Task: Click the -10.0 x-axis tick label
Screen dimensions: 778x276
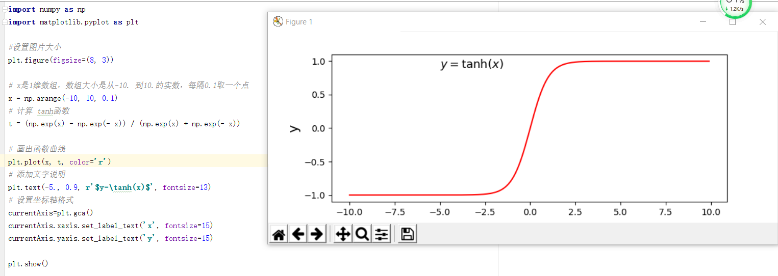Action: (349, 212)
